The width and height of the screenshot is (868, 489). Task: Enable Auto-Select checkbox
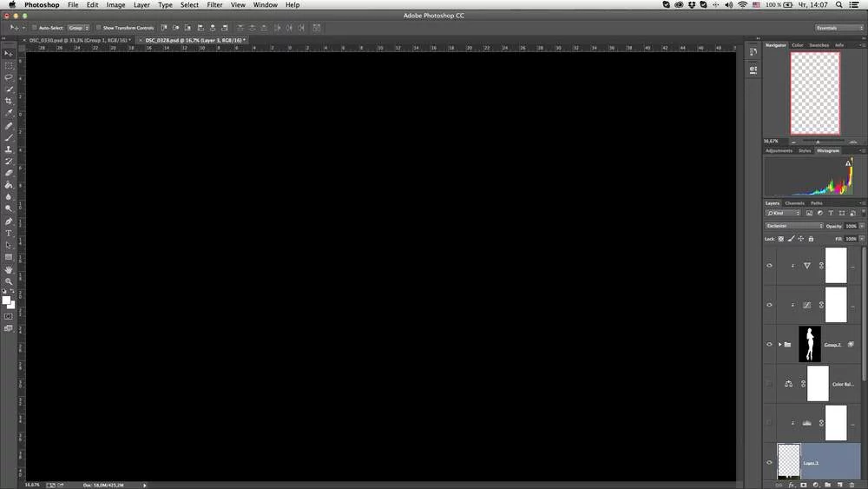[x=35, y=28]
